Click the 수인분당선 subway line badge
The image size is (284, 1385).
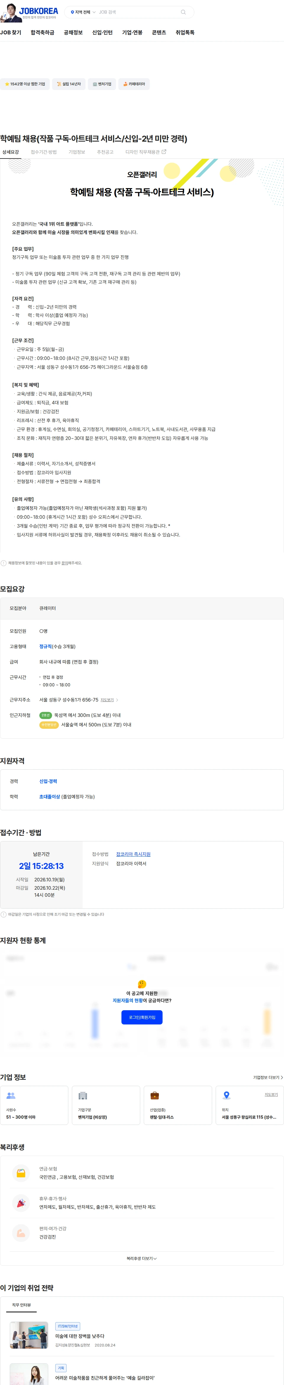[49, 725]
